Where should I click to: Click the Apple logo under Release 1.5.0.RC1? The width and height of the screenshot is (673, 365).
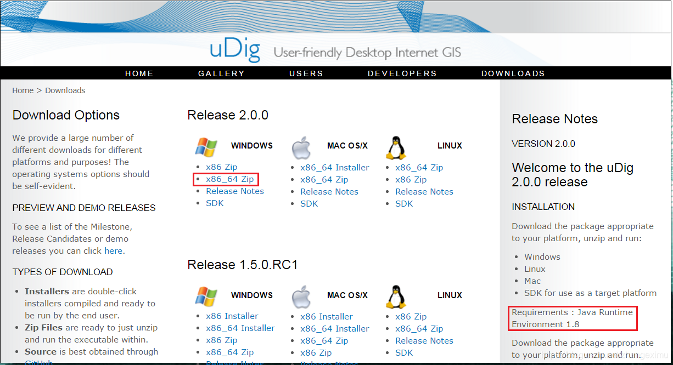pos(301,296)
